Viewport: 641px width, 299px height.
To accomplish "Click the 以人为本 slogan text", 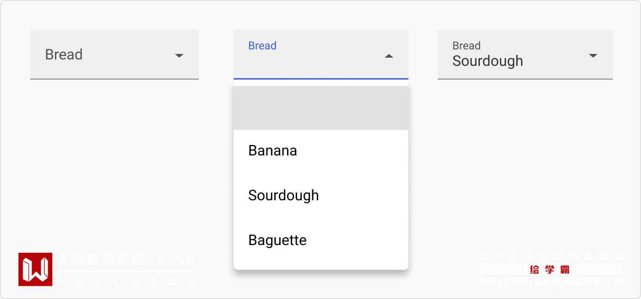I will (x=176, y=261).
